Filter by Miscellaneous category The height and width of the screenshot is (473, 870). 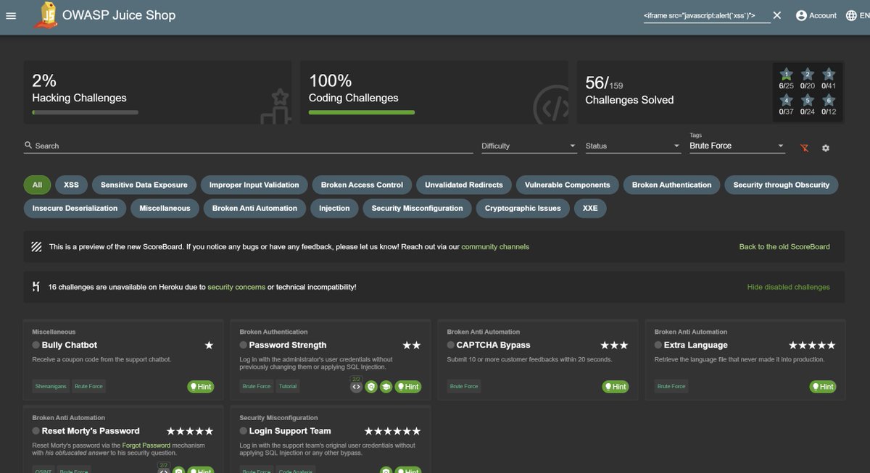[x=165, y=208]
